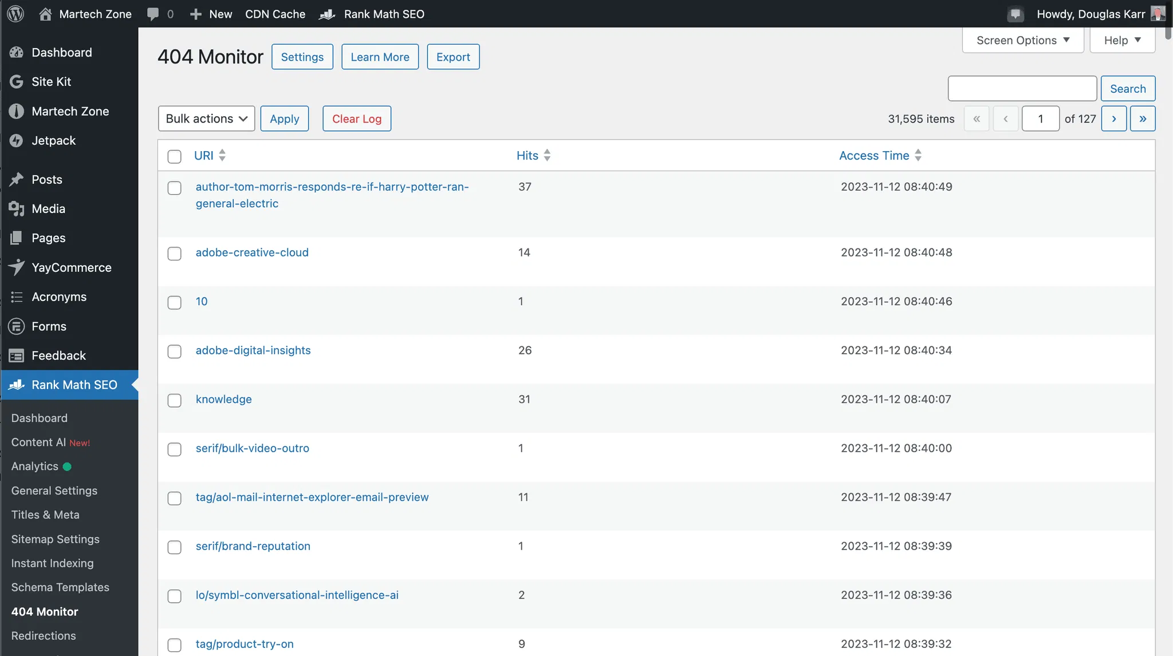Open the adobe-digital-insights URI link
The image size is (1173, 656).
click(253, 350)
